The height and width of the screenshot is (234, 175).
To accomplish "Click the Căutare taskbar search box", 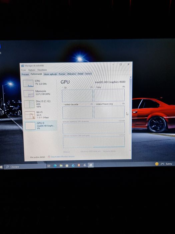I will [25, 167].
